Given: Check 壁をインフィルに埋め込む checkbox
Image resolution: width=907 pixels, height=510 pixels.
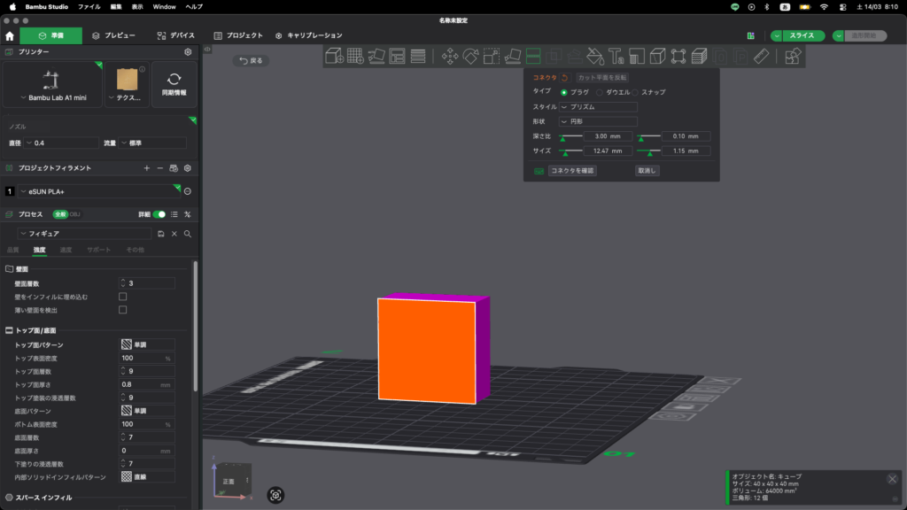Looking at the screenshot, I should click(123, 297).
